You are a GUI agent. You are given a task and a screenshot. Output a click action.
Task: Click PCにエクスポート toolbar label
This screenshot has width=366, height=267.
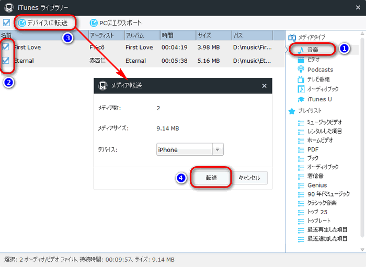pos(120,23)
